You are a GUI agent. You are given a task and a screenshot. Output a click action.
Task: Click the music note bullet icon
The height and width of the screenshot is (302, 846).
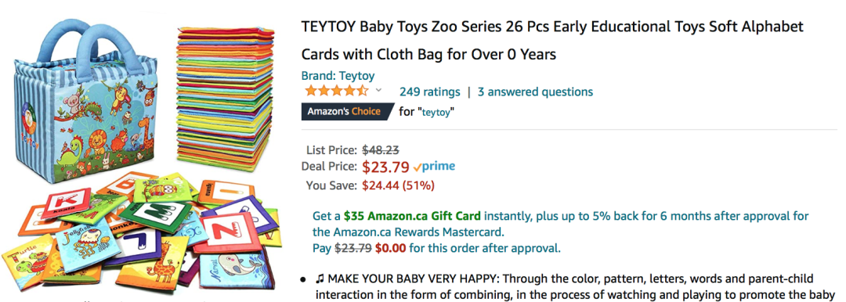click(x=320, y=279)
